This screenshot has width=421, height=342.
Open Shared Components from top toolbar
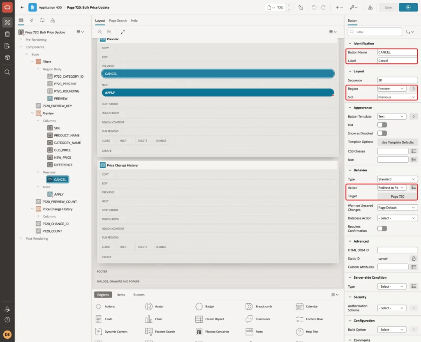pos(370,7)
